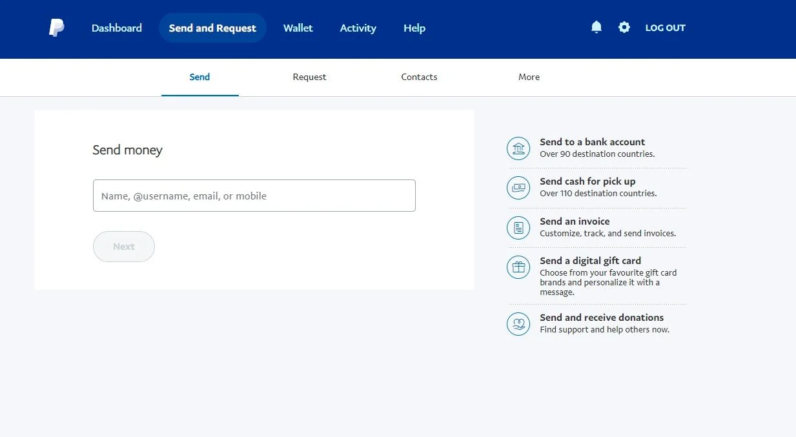
Task: Go to the Dashboard menu item
Action: click(117, 28)
